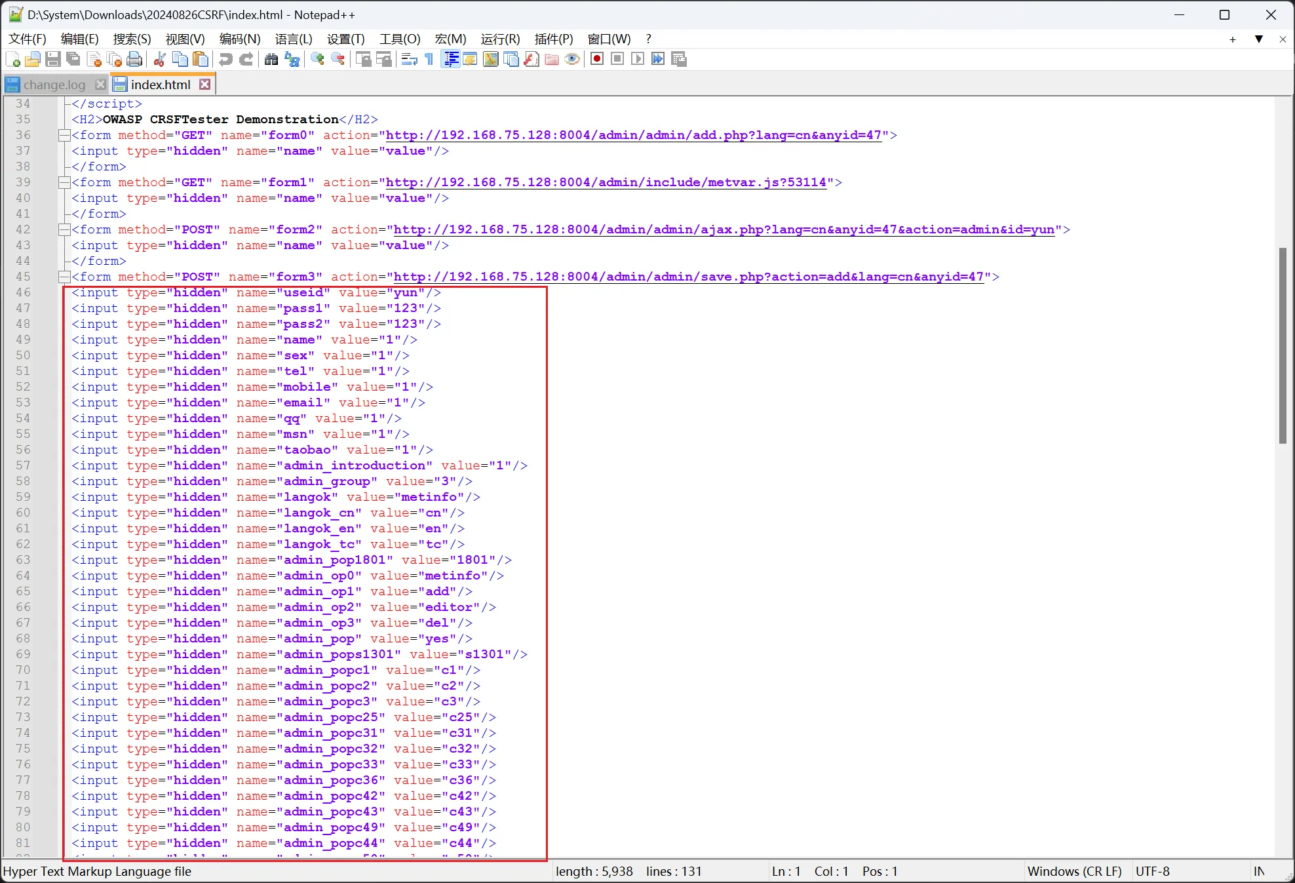Screen dimensions: 1295x883
Task: Close current document via toolbar Close icon
Action: click(x=94, y=60)
